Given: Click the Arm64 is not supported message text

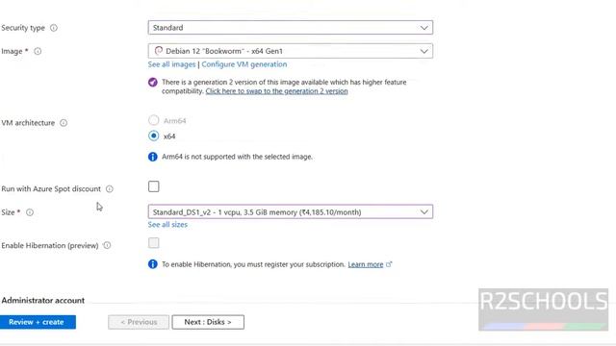Looking at the screenshot, I should coord(238,157).
